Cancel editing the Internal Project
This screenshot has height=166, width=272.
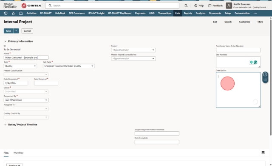[x=27, y=31]
